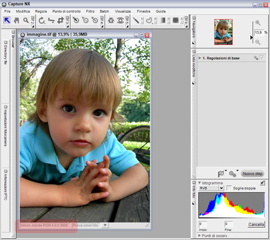This screenshot has width=270, height=240.
Task: Toggle the Impostazioni fotocamera palette box
Action: pyautogui.click(x=6, y=107)
